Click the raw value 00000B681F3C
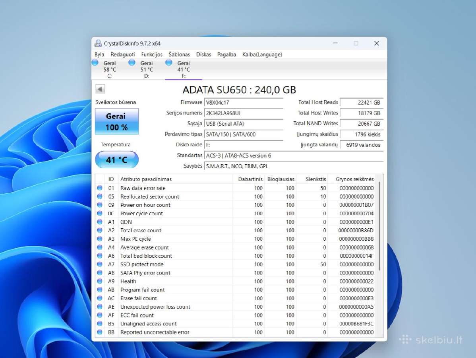The height and width of the screenshot is (358, 476). coord(356,324)
